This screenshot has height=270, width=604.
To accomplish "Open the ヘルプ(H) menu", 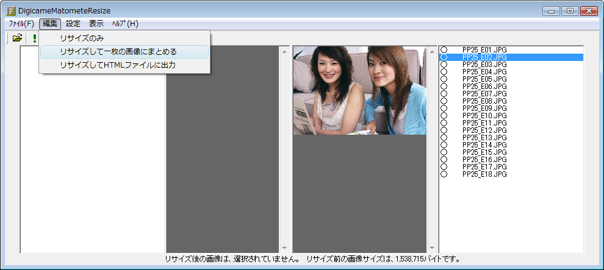I will (125, 24).
